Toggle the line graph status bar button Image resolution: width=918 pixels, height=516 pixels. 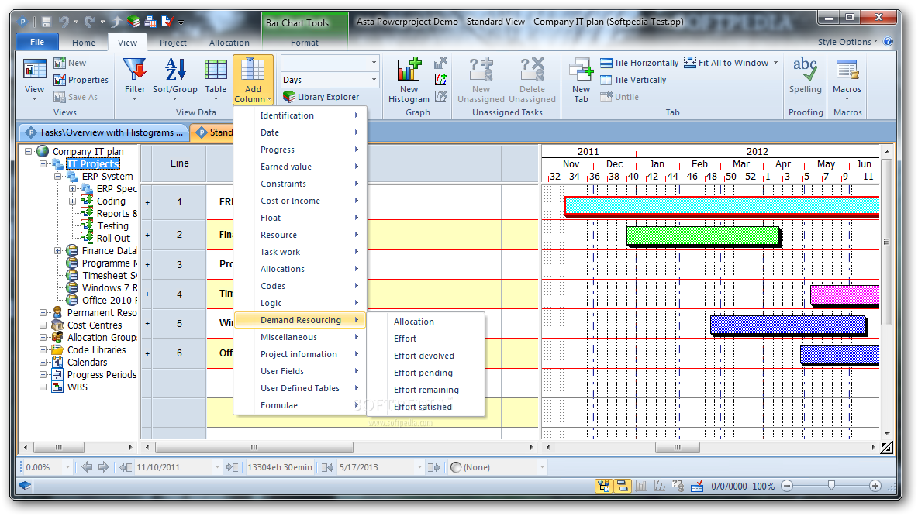tap(659, 486)
